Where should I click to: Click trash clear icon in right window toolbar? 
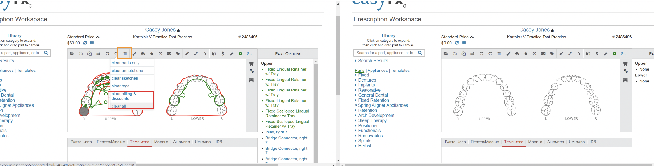point(499,54)
